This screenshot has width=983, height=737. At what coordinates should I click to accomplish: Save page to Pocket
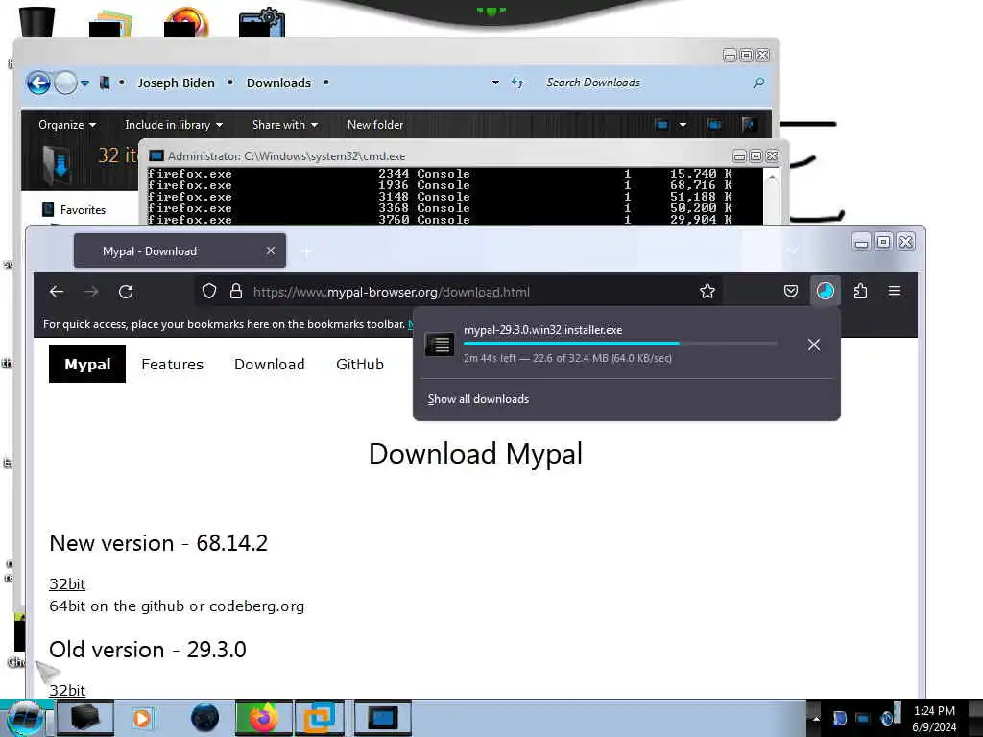pyautogui.click(x=791, y=291)
